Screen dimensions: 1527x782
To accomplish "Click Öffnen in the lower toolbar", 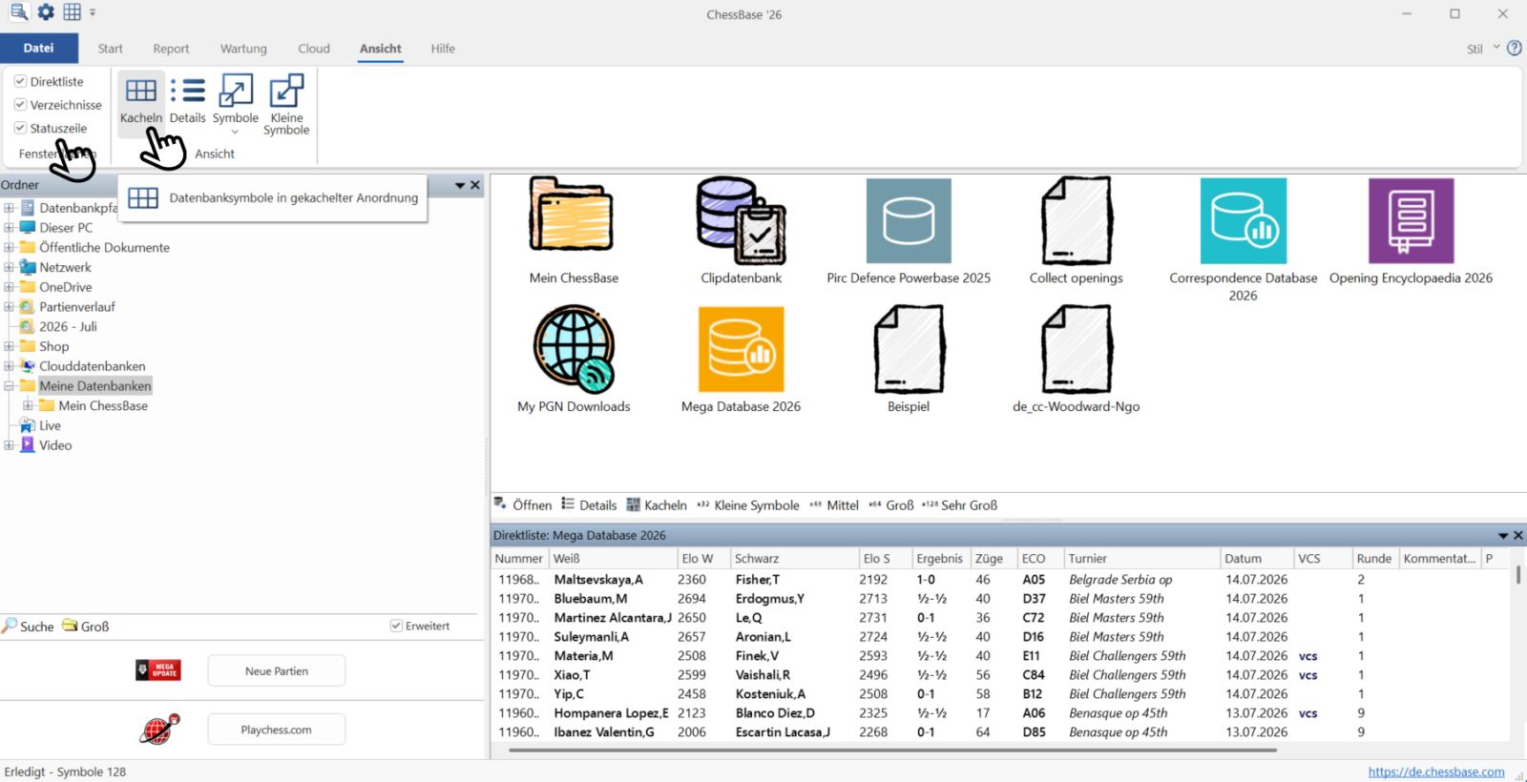I will coord(523,504).
